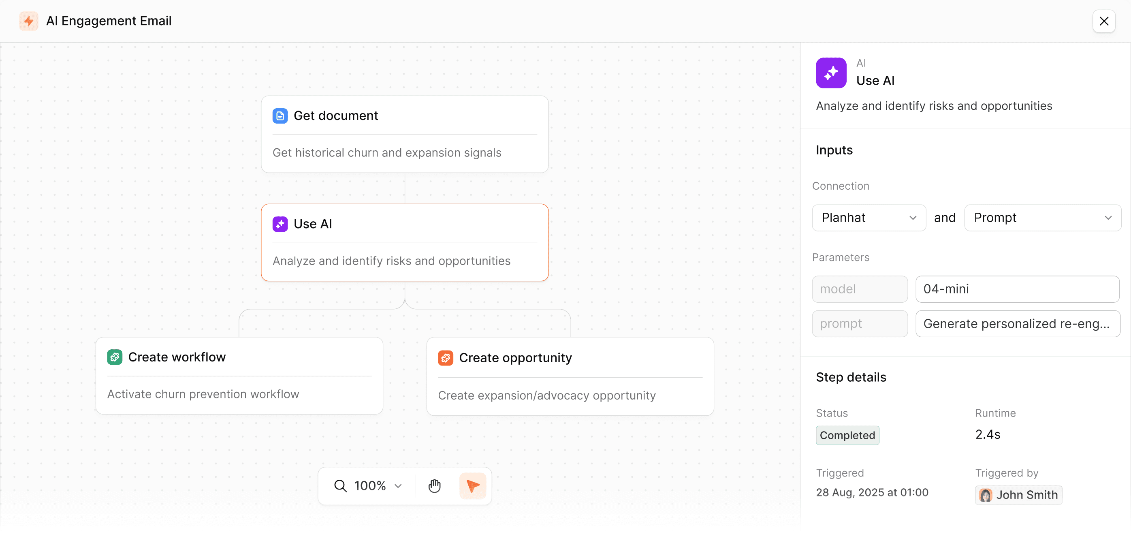
Task: Click the orange lightning bolt workflow icon
Action: [28, 21]
